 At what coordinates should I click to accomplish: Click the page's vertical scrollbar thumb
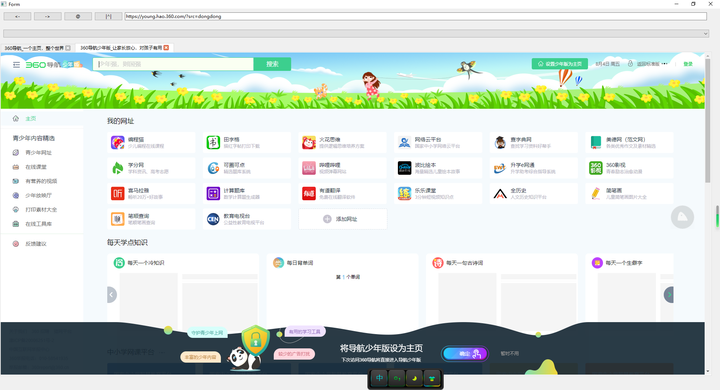pos(708,120)
